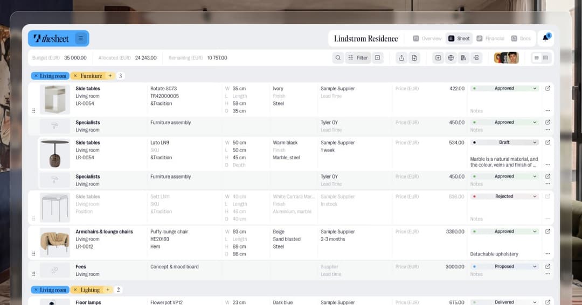Viewport: 582px width, 305px height.
Task: Open the Financial tab
Action: tap(490, 38)
